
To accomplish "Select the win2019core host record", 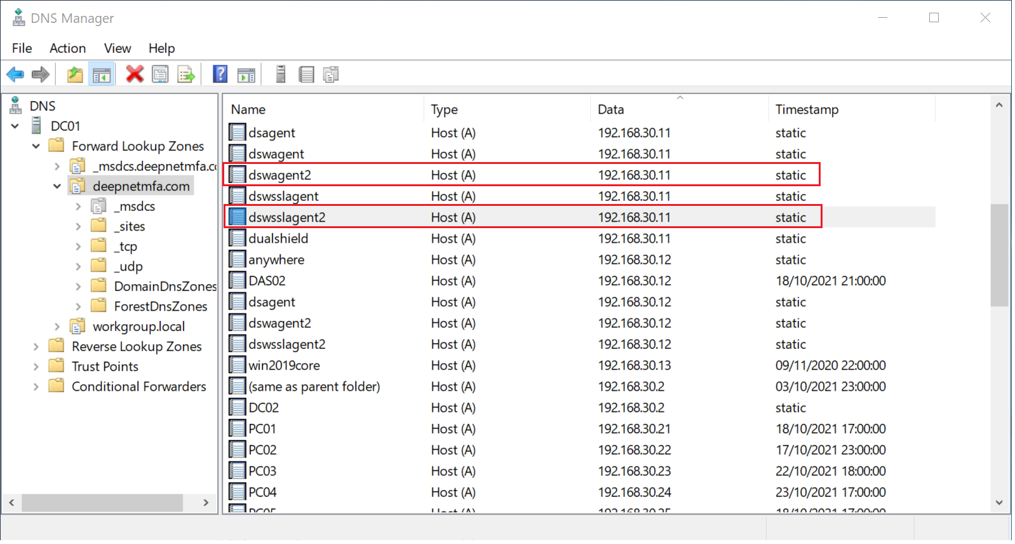I will tap(284, 366).
